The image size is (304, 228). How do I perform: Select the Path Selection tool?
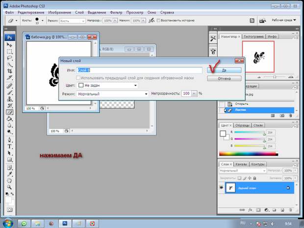(x=9, y=153)
